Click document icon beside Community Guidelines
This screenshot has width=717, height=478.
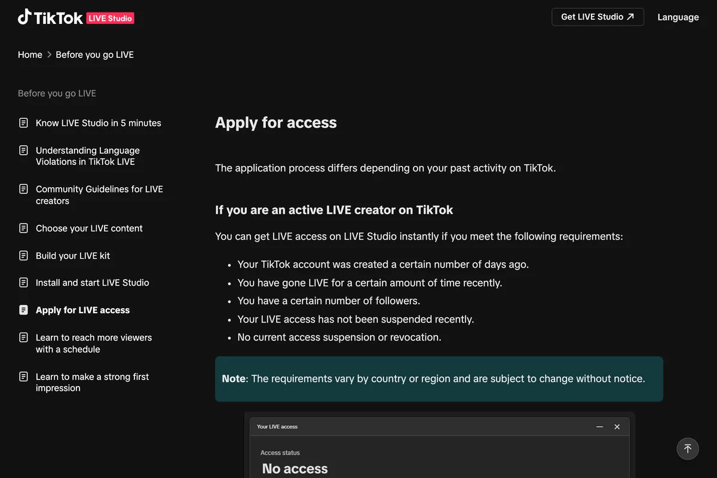pyautogui.click(x=23, y=189)
